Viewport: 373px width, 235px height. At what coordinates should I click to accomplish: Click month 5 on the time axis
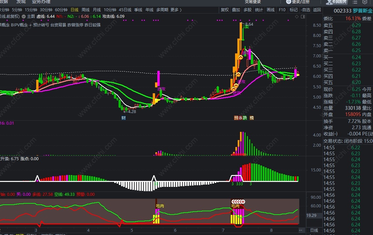132,230
